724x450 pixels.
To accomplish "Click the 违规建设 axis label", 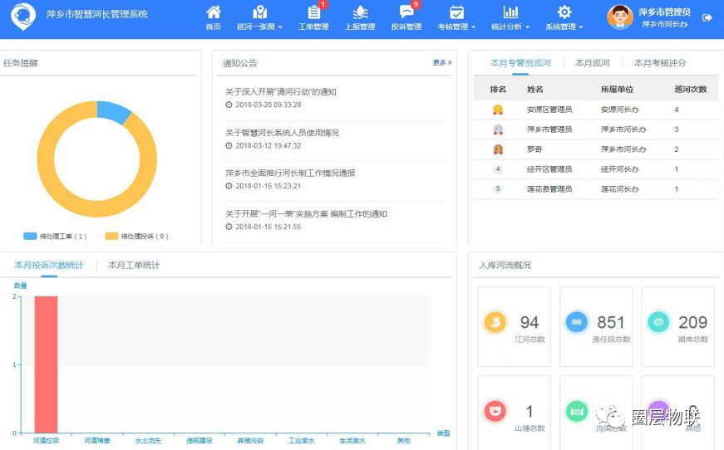I will point(199,441).
